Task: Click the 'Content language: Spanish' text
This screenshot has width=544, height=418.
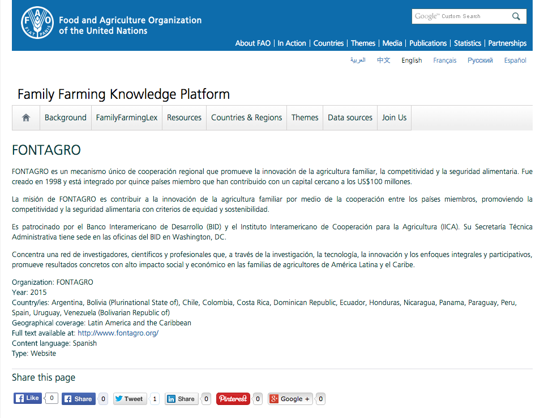Action: [54, 343]
